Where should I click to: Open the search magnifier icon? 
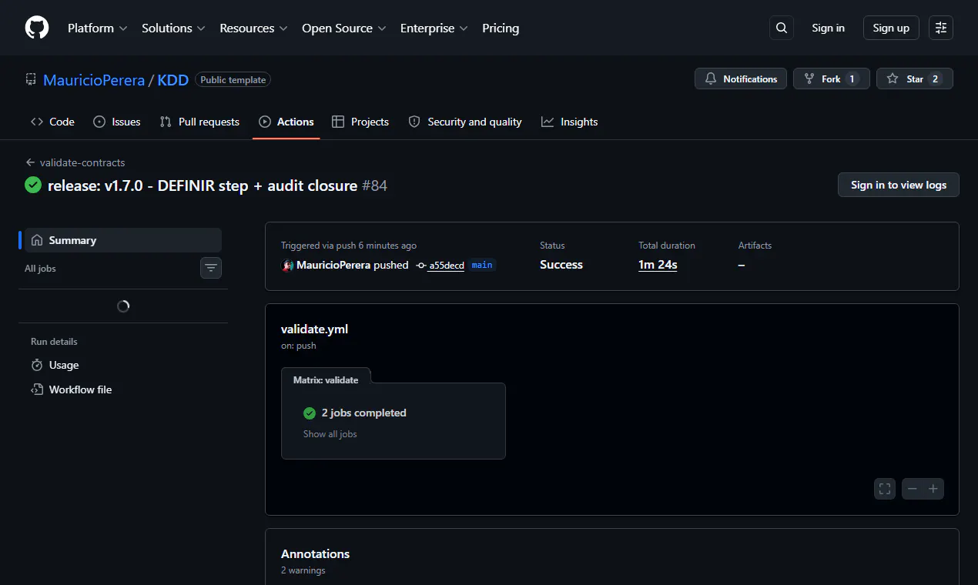(x=782, y=28)
